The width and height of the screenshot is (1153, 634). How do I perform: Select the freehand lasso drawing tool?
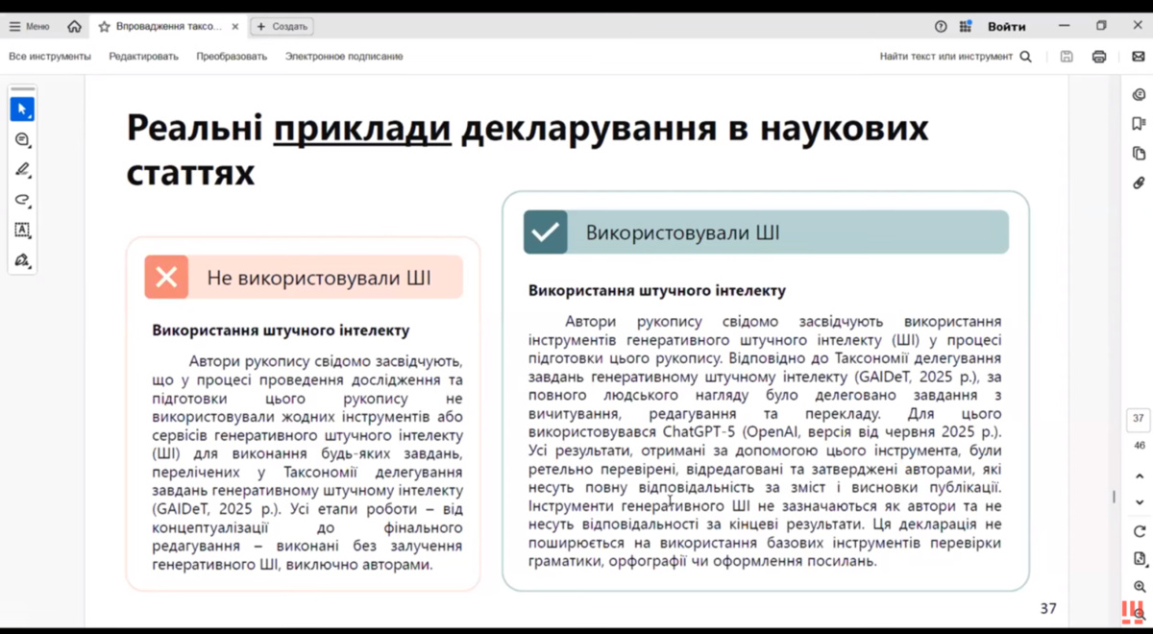(22, 200)
